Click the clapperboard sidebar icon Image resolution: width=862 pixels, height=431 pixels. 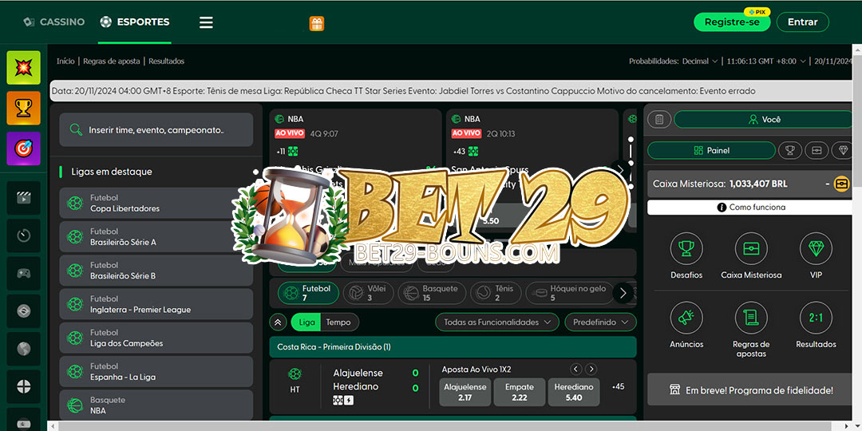click(24, 198)
